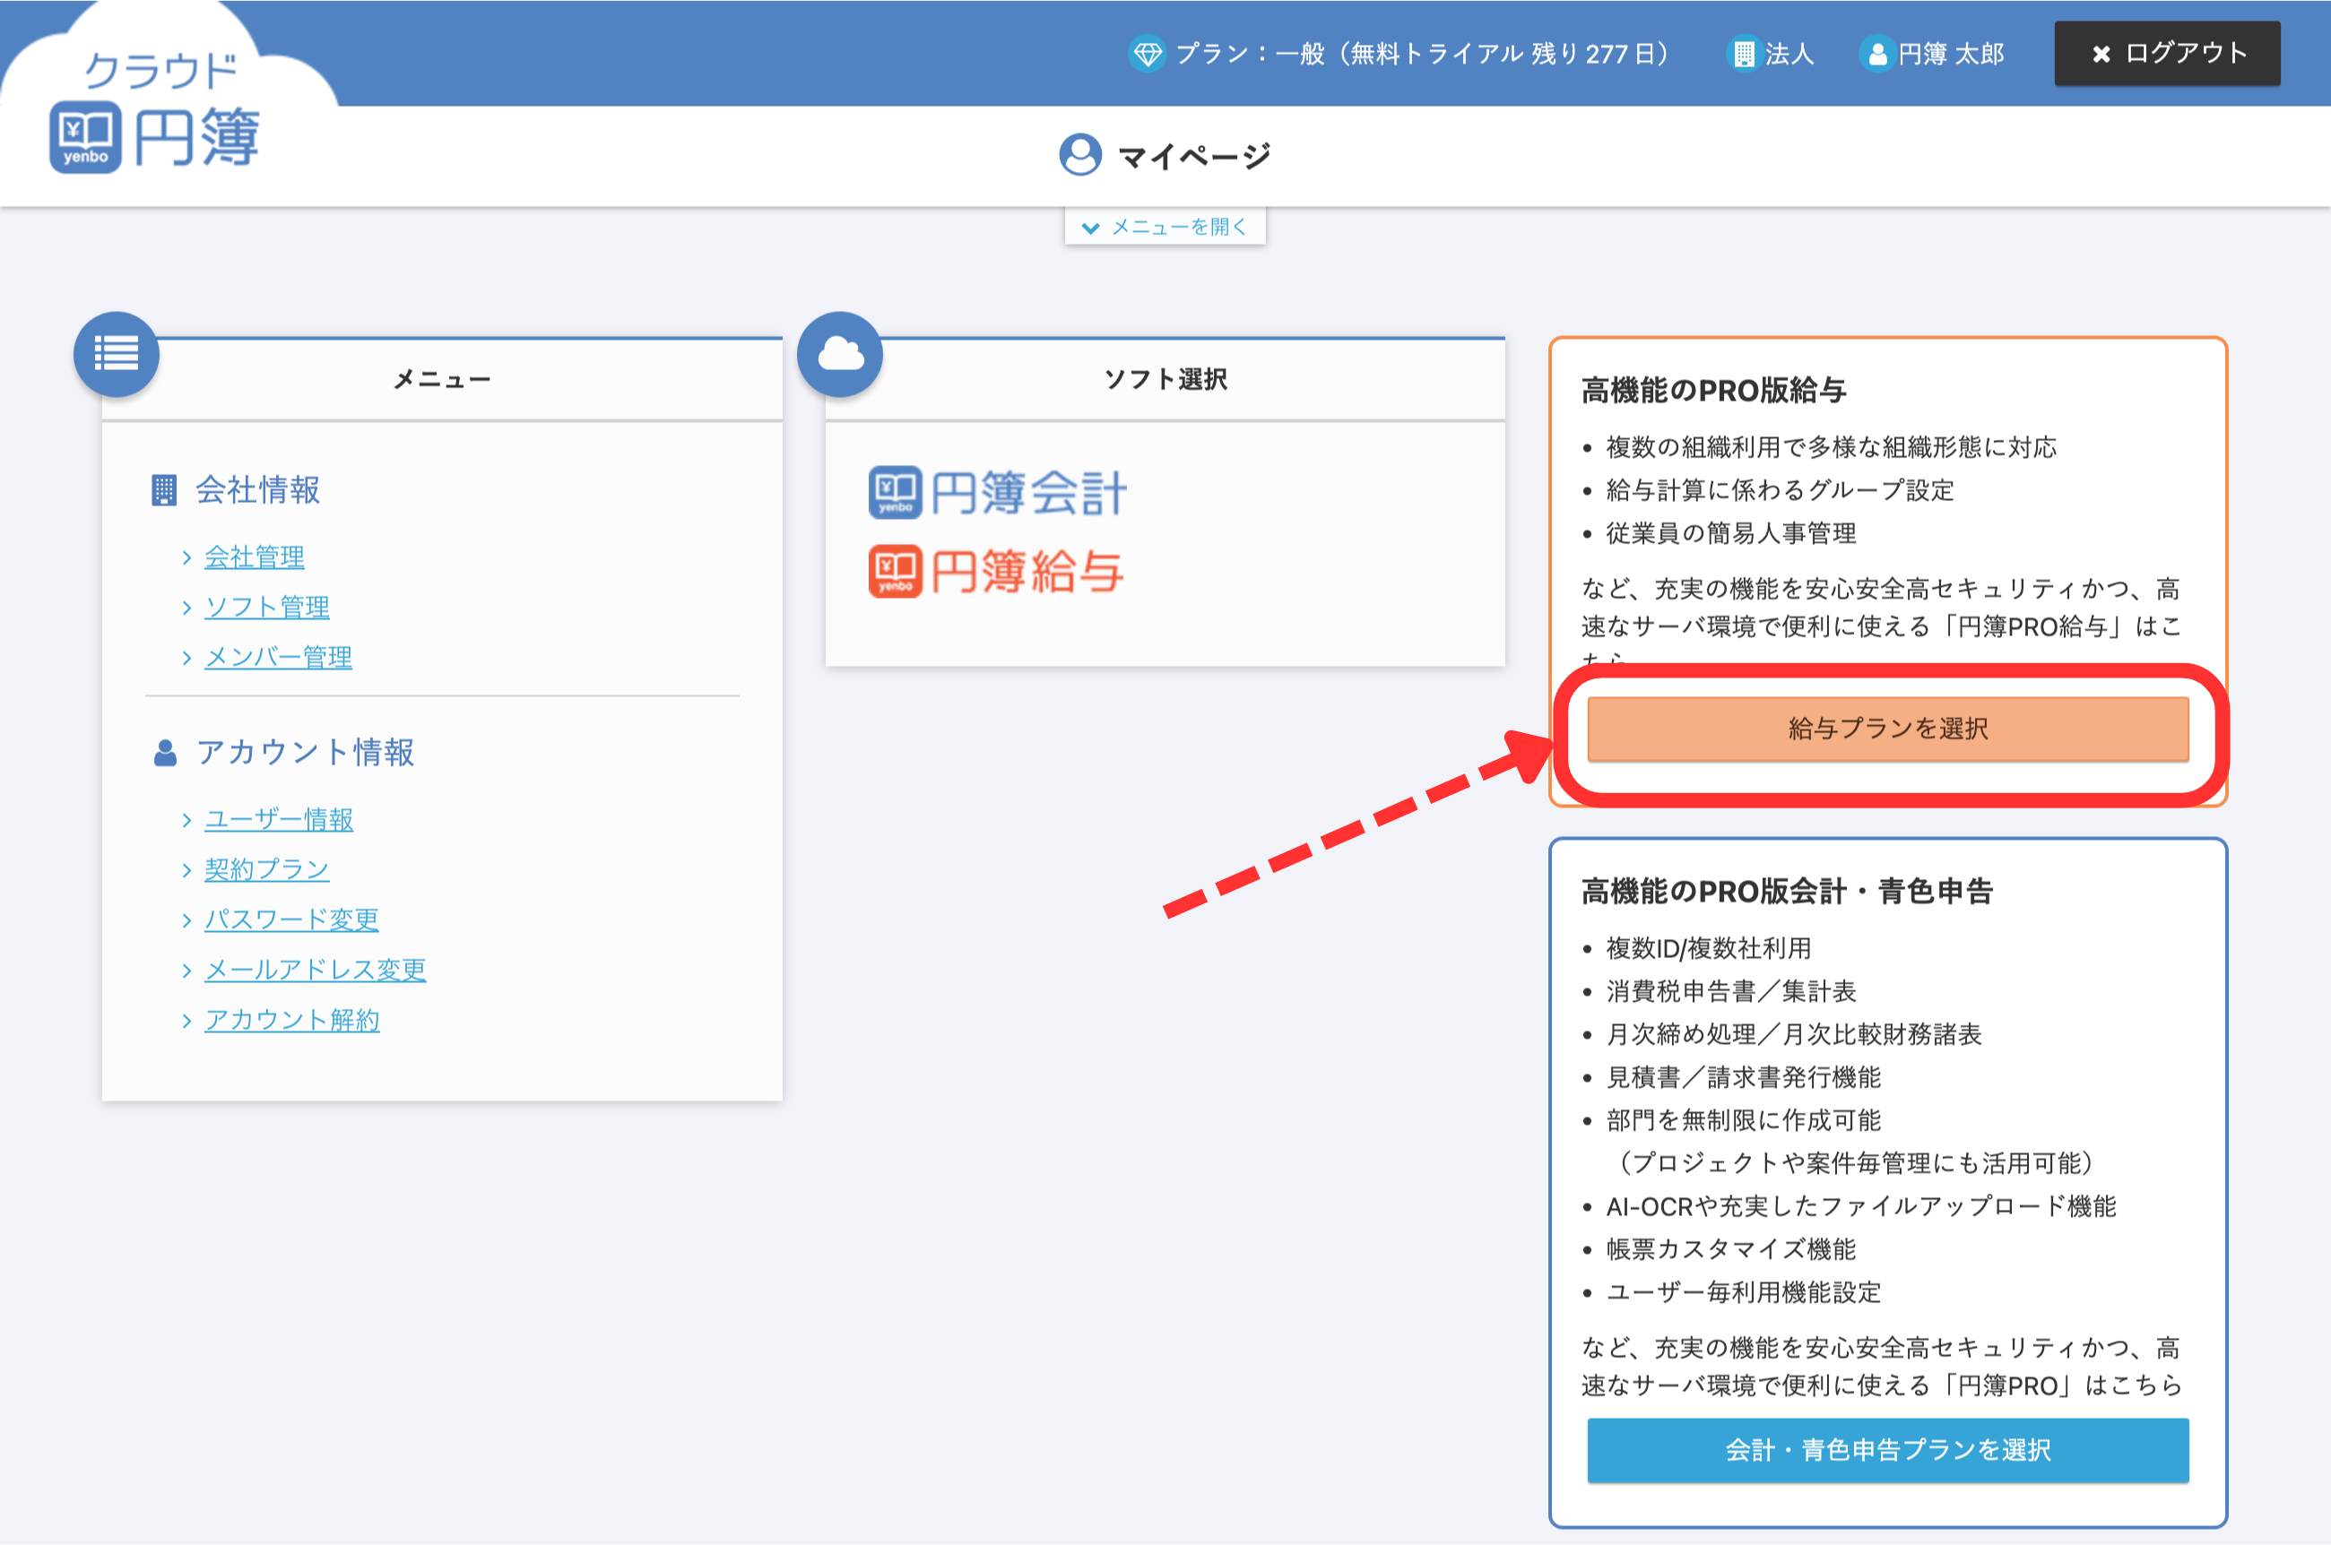The height and width of the screenshot is (1545, 2331).
Task: Click the chevron before ソフト管理
Action: (186, 608)
